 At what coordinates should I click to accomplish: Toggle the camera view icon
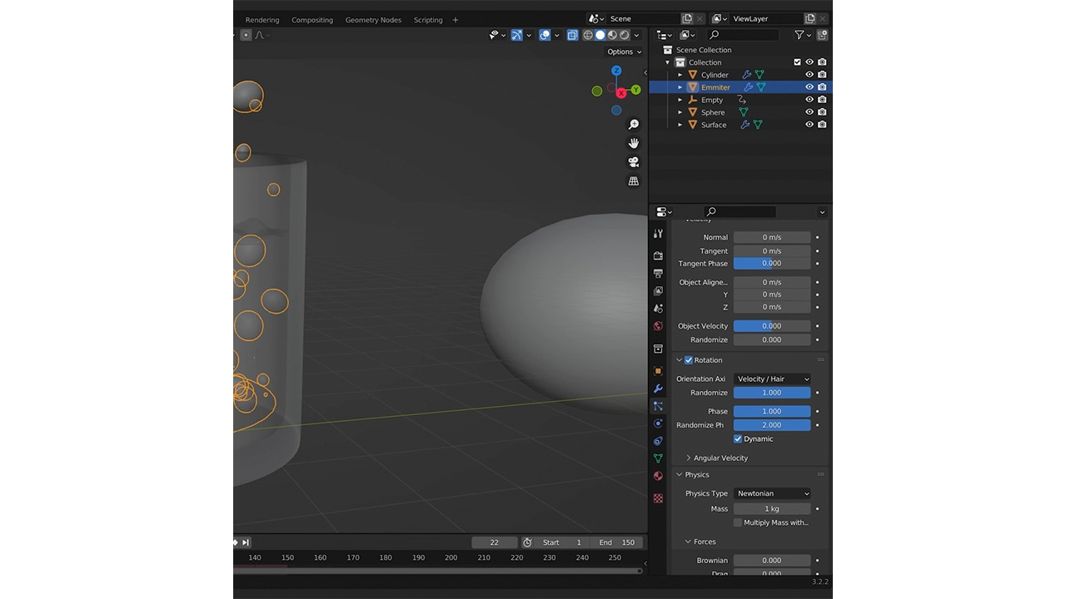tap(633, 162)
